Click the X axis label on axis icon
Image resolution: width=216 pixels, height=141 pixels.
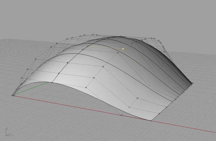click(12, 135)
